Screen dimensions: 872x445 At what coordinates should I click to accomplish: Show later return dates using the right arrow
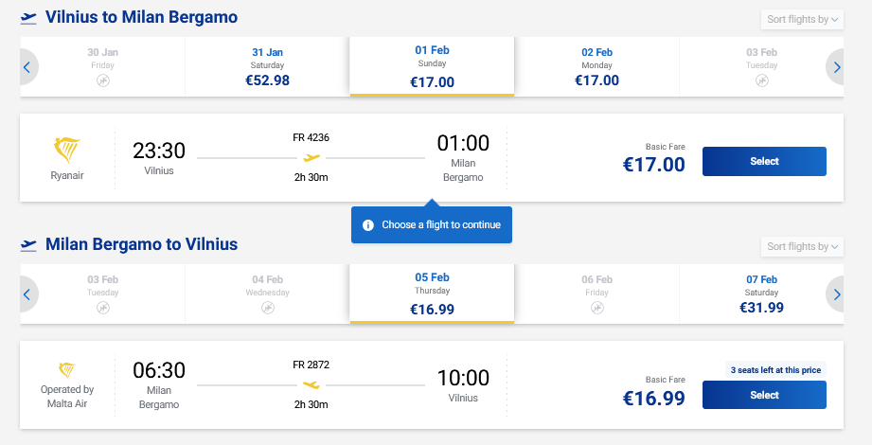(x=835, y=294)
